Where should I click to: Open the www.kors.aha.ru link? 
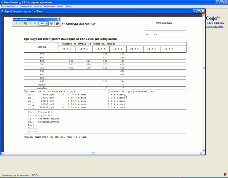[x=215, y=26]
